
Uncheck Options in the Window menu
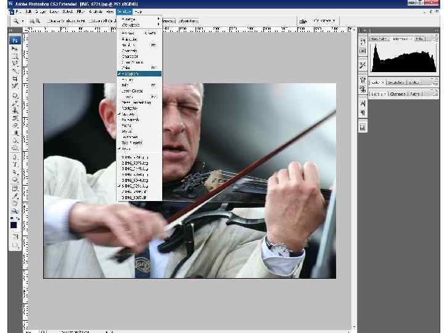tap(139, 114)
